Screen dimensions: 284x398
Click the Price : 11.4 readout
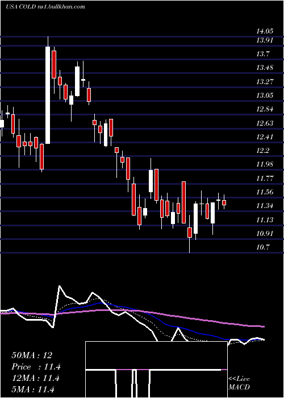click(x=36, y=367)
